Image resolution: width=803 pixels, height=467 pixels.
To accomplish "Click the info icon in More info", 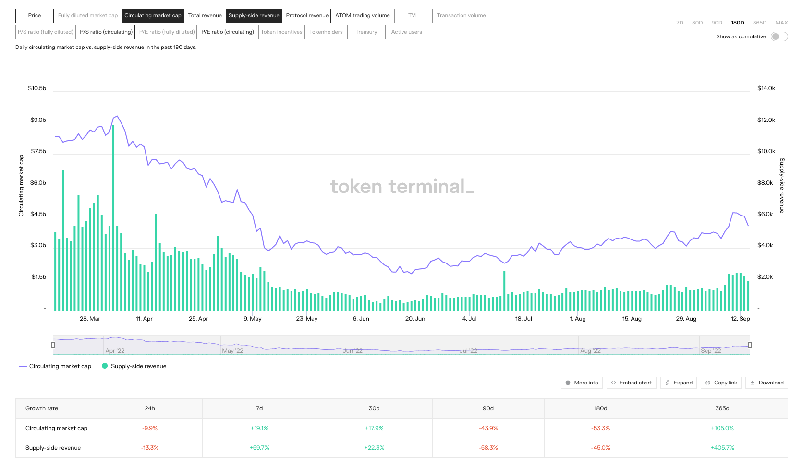I will click(x=568, y=383).
